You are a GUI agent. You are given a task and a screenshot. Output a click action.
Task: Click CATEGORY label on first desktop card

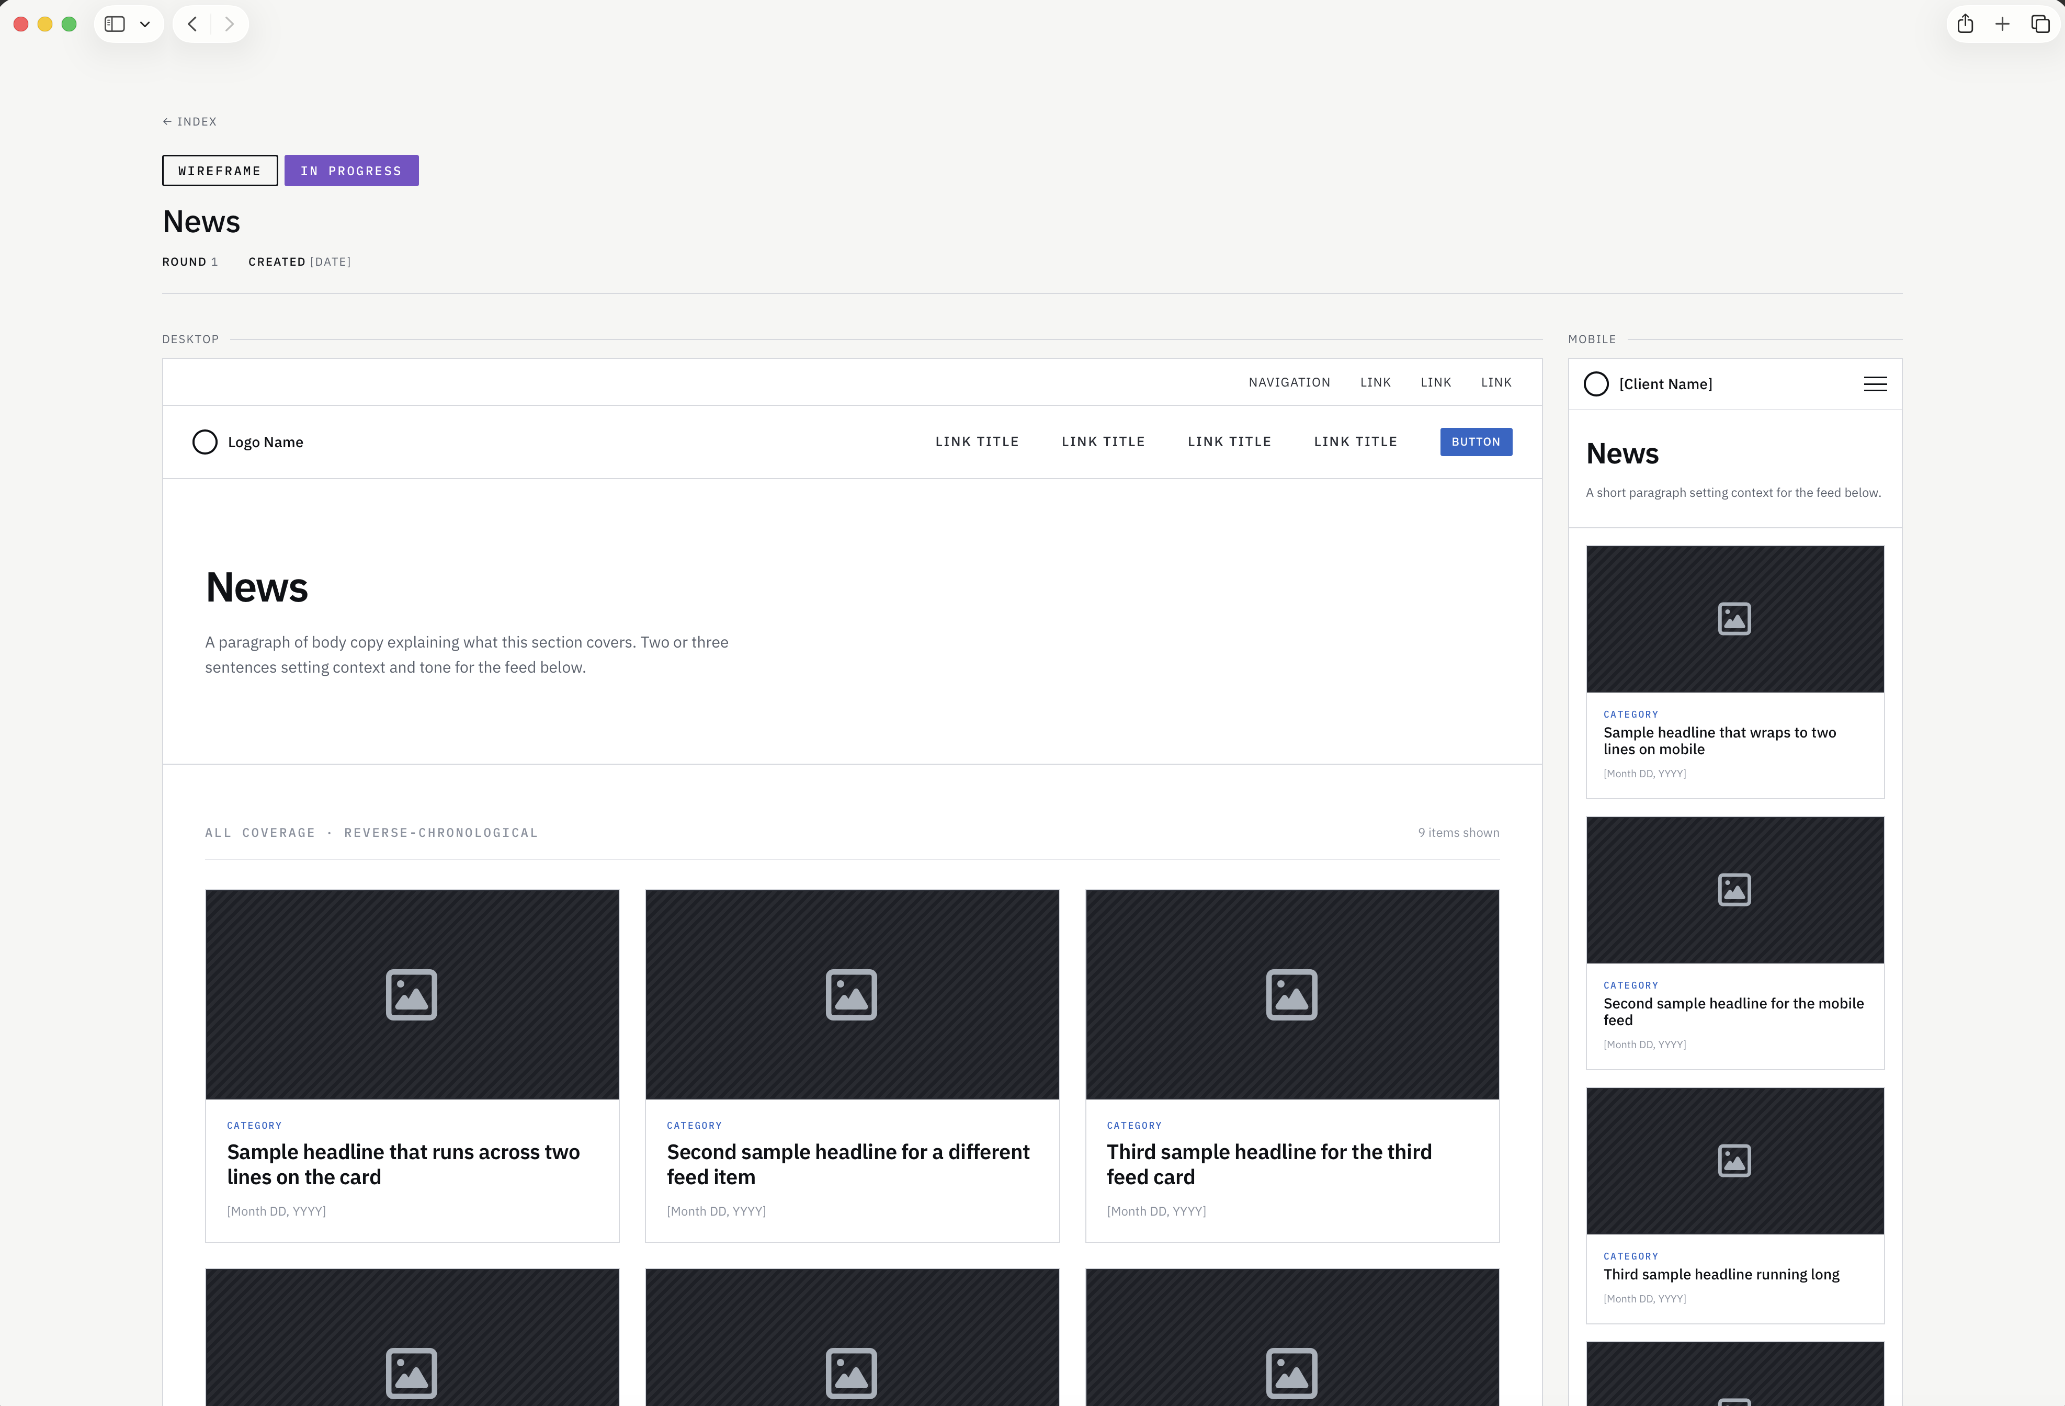(254, 1125)
